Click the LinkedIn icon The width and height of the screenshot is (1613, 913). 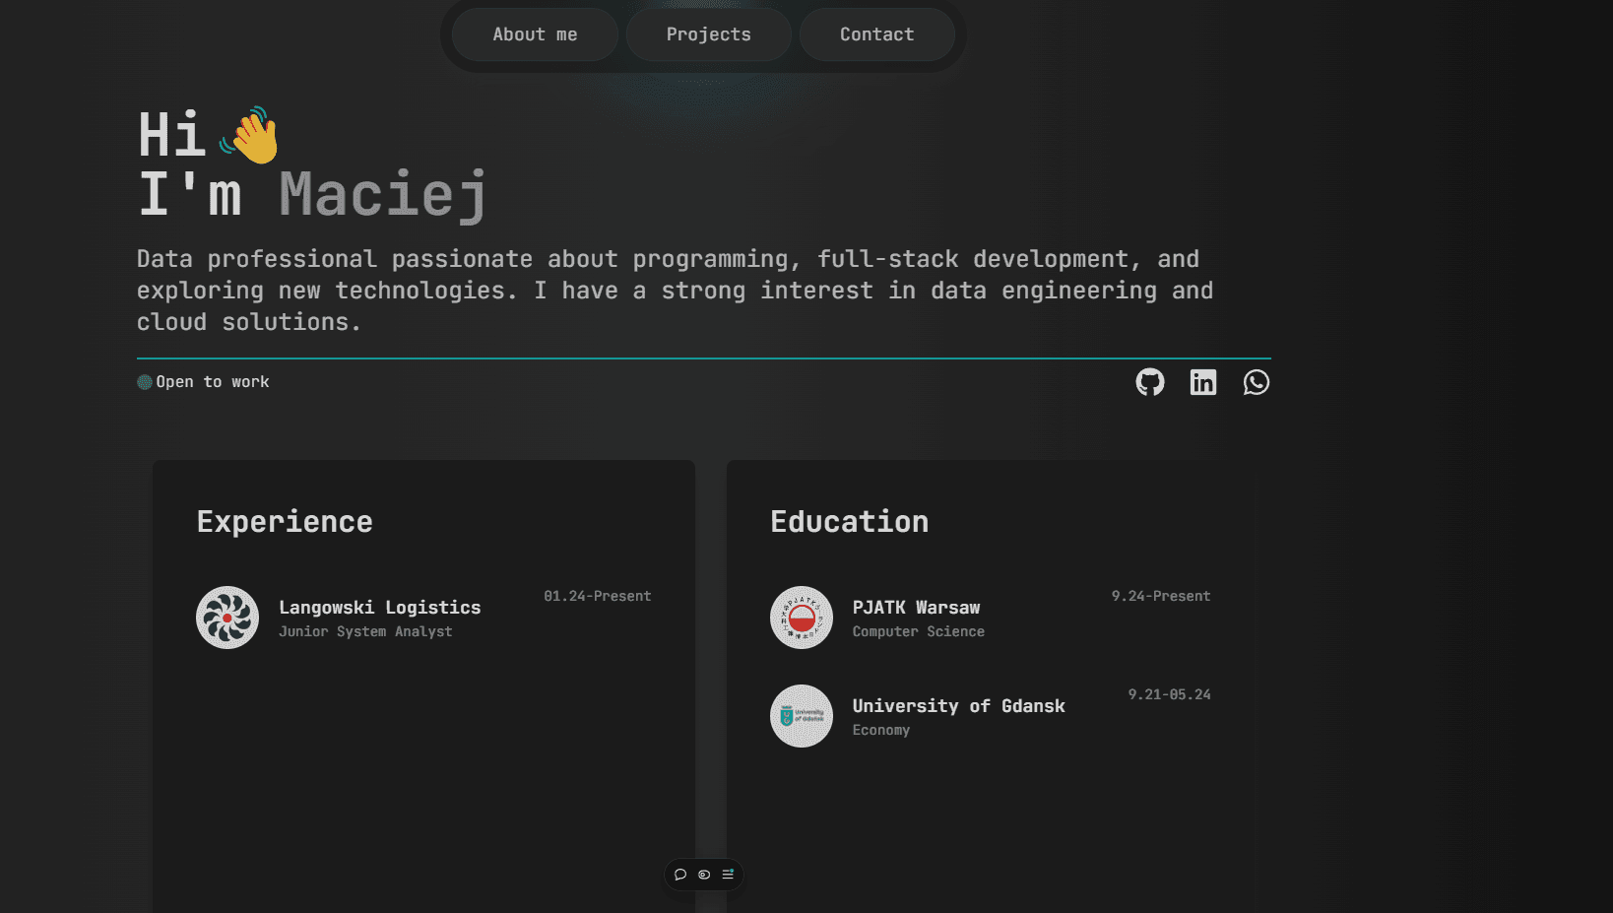pos(1202,382)
